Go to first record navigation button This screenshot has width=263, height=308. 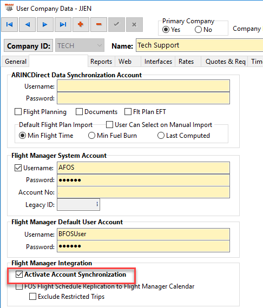[9, 24]
